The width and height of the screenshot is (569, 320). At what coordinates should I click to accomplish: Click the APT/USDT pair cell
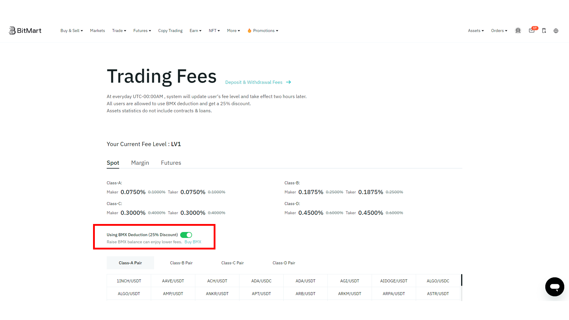(x=261, y=294)
